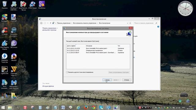
Task: Open the BitTorrent desktop icon
Action: (x=14, y=44)
